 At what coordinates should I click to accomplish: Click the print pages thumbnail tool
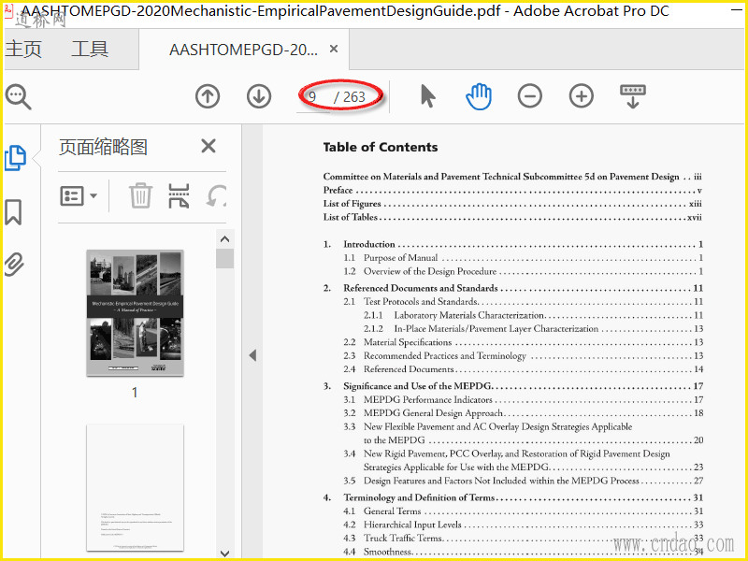[179, 195]
